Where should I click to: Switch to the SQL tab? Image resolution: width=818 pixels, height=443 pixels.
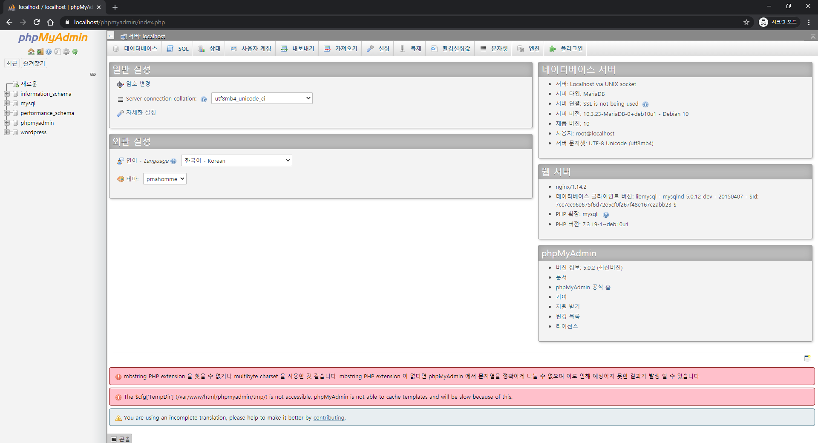click(178, 49)
